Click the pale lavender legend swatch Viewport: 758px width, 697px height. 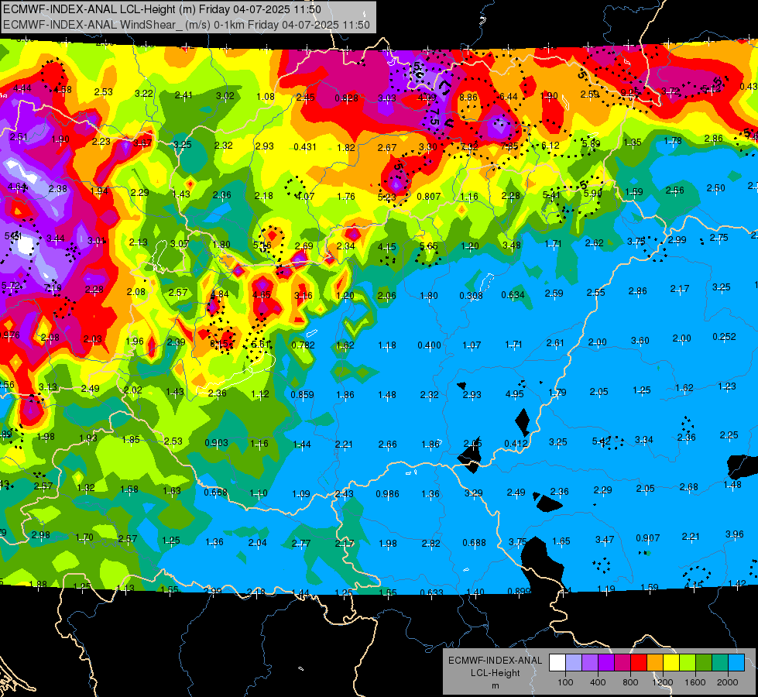574,663
